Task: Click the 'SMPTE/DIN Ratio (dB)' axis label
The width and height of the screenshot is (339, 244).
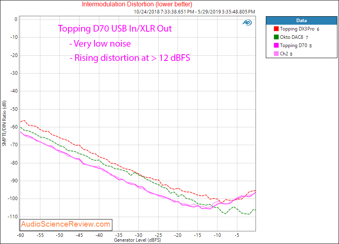Action: (4, 123)
